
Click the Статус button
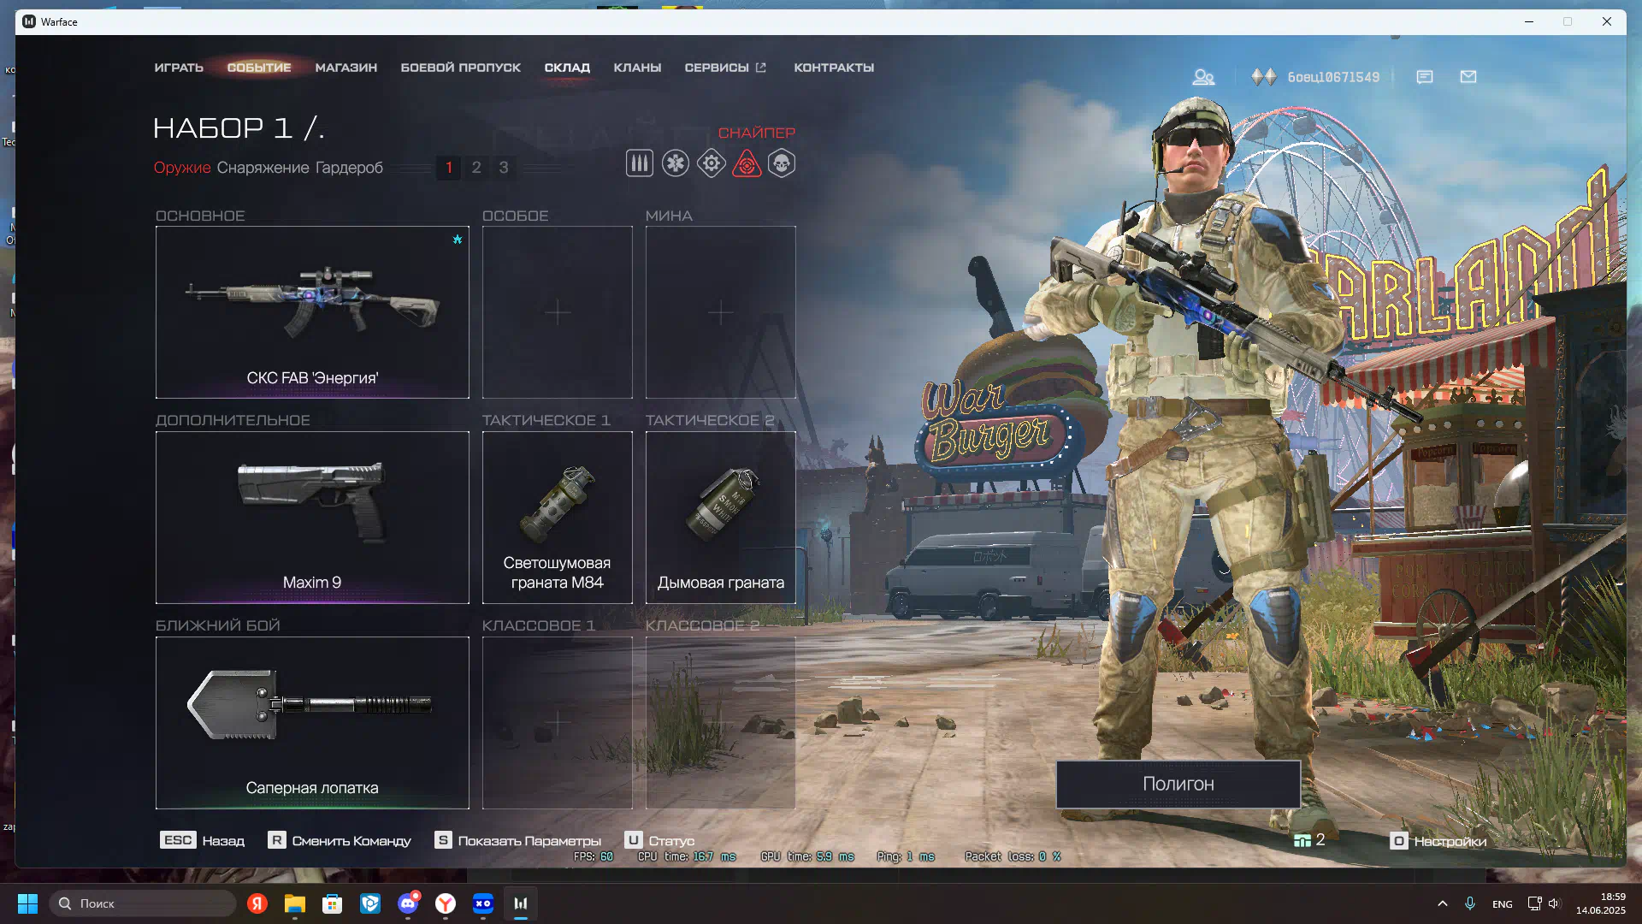pos(659,841)
